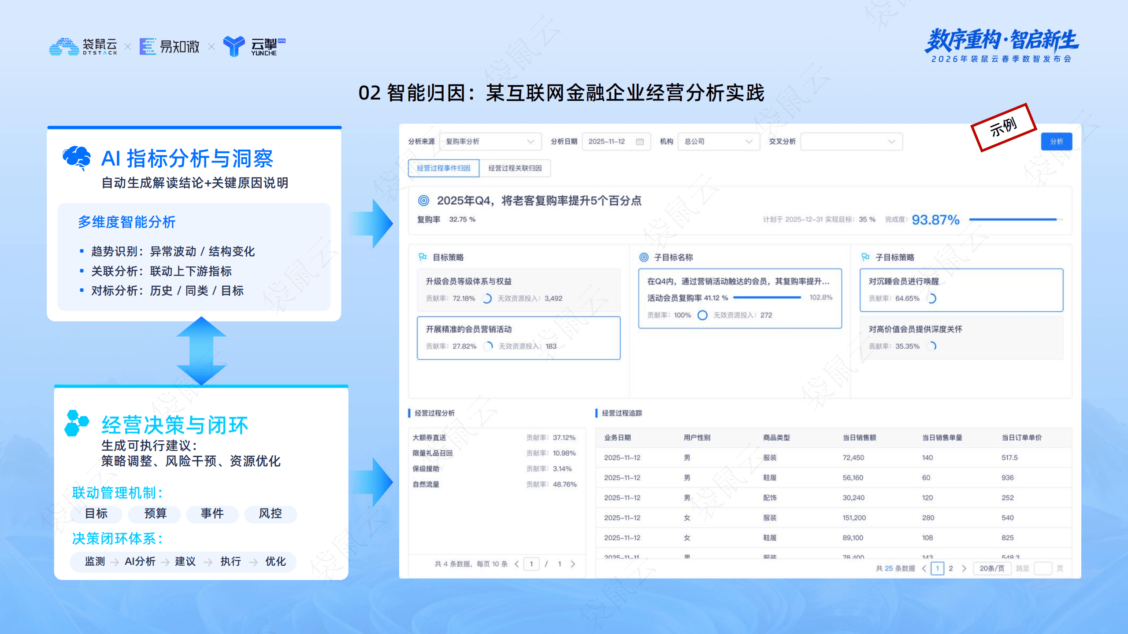1128x634 pixels.
Task: Select the 开展精准的会员营销活动 strategy card
Action: 519,338
